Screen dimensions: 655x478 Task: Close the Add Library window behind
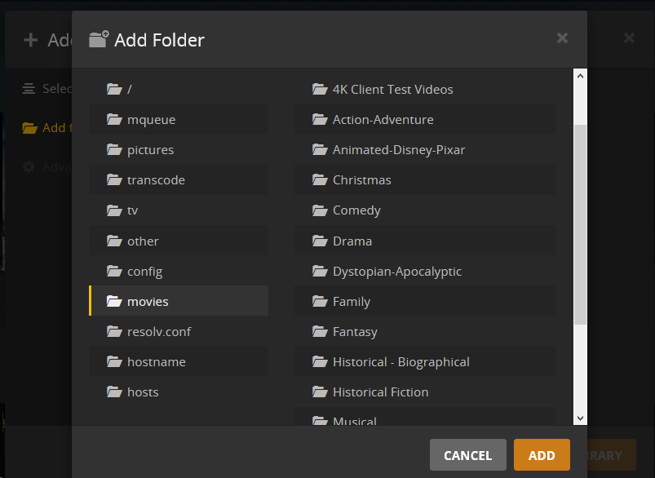pyautogui.click(x=629, y=38)
